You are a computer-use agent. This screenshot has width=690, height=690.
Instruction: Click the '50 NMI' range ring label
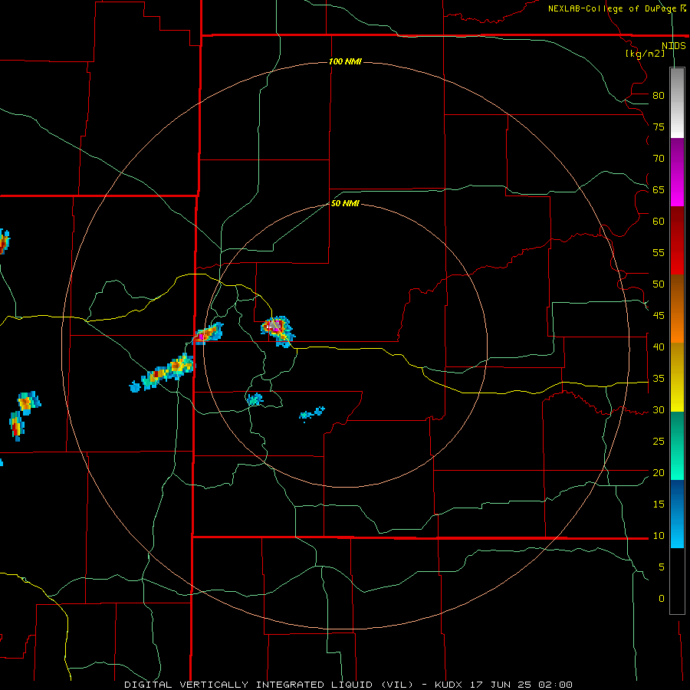click(345, 203)
